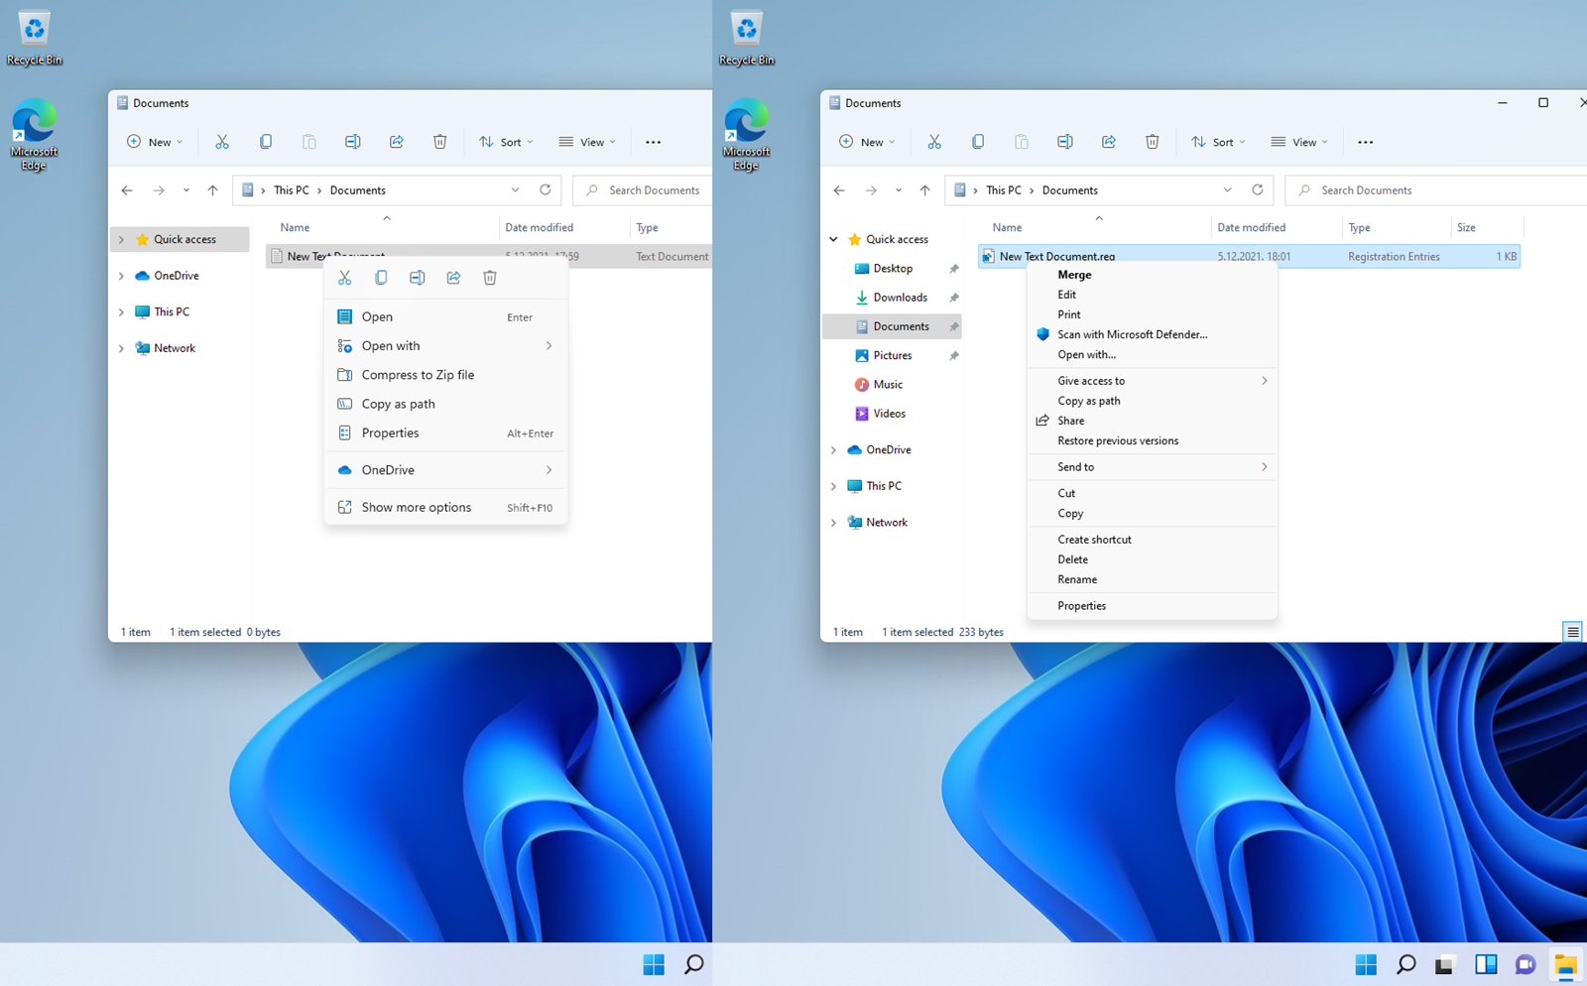1587x986 pixels.
Task: Choose Open with in new context menu
Action: tap(446, 346)
